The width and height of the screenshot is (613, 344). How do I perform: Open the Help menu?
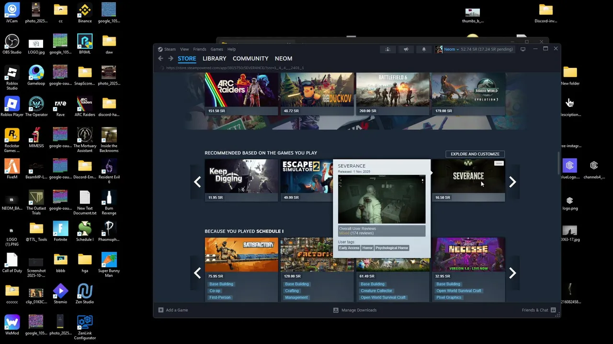(x=231, y=49)
